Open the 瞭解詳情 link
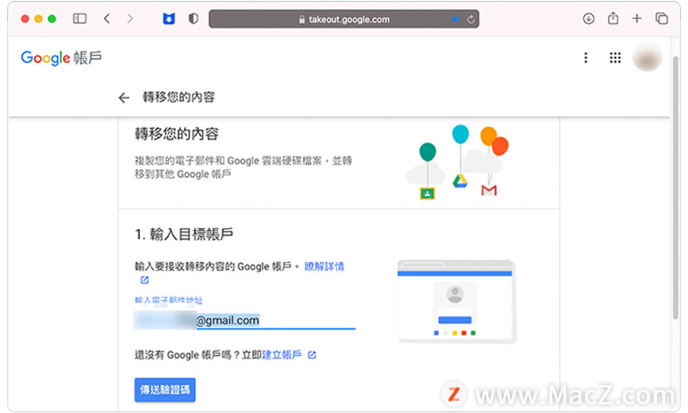The height and width of the screenshot is (413, 688). [x=324, y=266]
